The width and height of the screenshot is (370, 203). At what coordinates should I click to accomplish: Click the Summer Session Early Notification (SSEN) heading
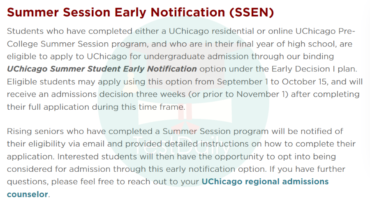(141, 12)
